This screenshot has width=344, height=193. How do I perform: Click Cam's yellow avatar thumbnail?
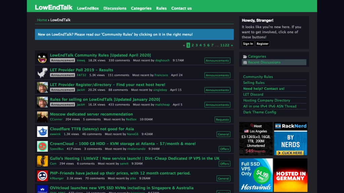pos(42,161)
